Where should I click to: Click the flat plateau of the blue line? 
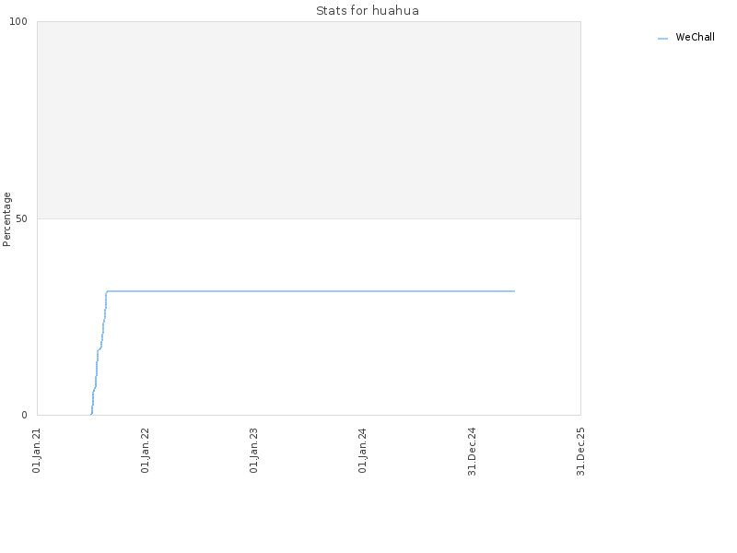310,291
